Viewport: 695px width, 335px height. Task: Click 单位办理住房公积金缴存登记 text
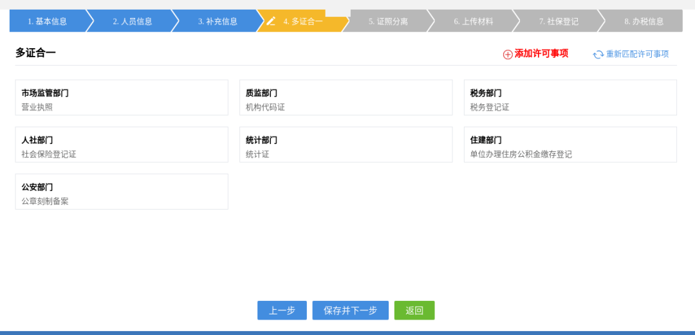521,154
